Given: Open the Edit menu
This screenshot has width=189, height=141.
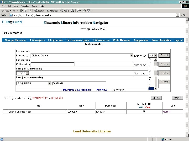Looking at the screenshot, I should [9, 6].
